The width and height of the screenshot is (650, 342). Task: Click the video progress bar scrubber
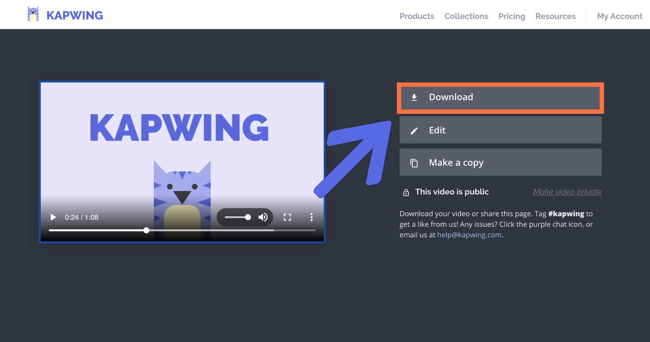[x=146, y=230]
